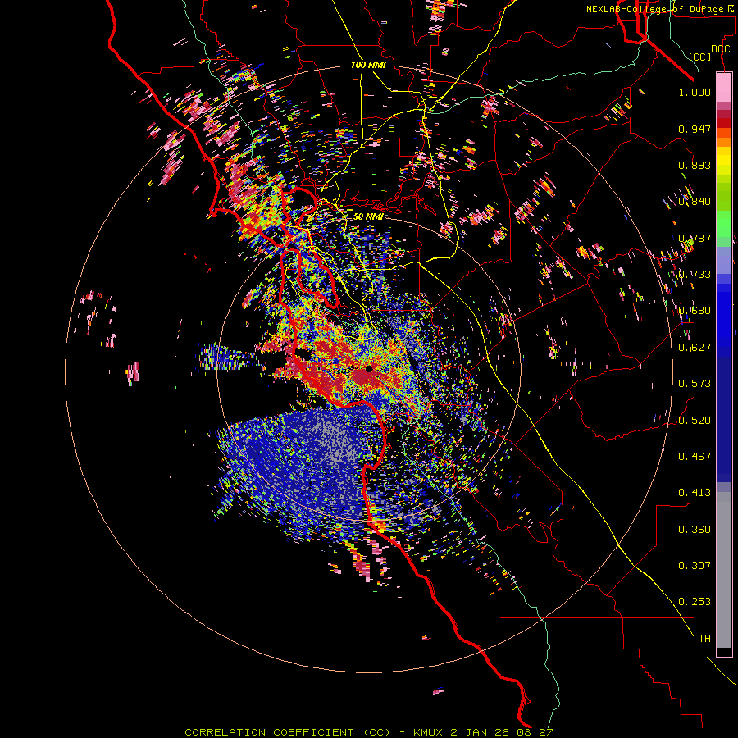Pick the light pink swatch atop the color bar
738x738 pixels.
[724, 87]
